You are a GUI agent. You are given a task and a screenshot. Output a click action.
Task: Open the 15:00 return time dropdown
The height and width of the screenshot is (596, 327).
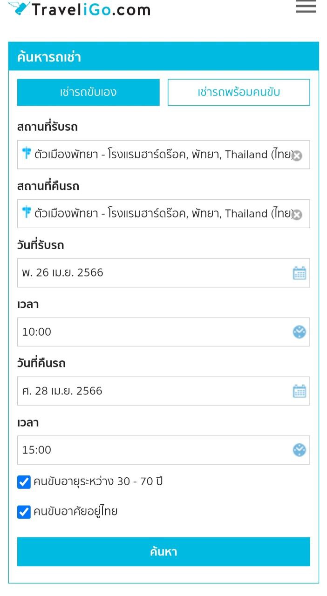pos(154,450)
